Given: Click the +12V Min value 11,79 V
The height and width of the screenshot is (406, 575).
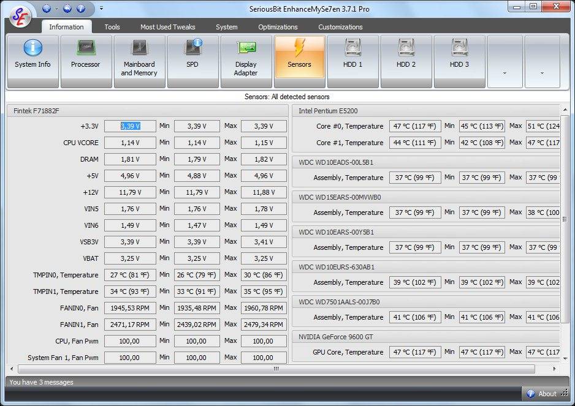Looking at the screenshot, I should (197, 192).
